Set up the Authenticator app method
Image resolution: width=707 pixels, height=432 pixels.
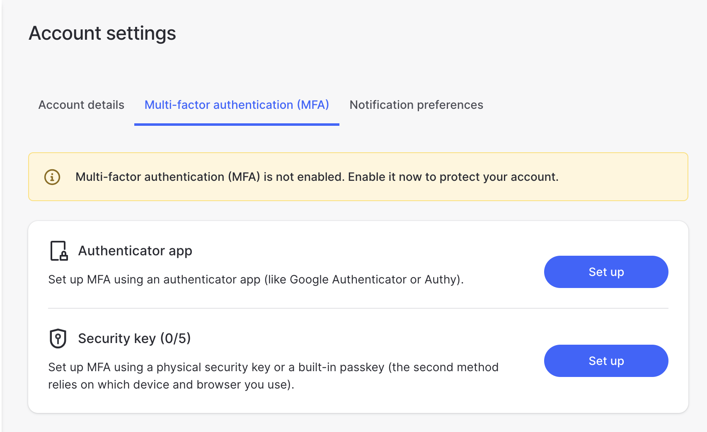(x=605, y=272)
